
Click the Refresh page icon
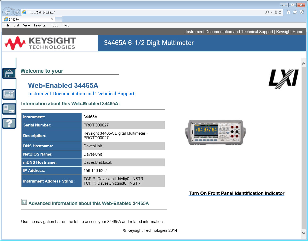point(280,12)
